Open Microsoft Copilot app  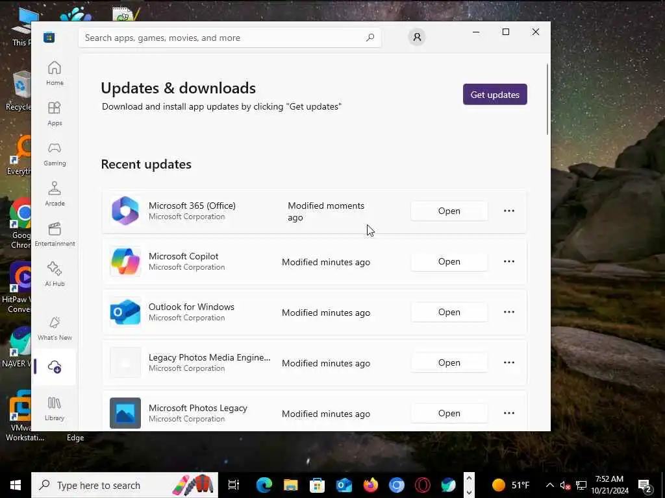click(449, 261)
